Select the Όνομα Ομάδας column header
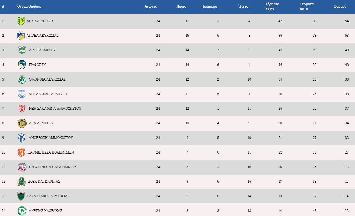355x216 pixels. (x=29, y=6)
